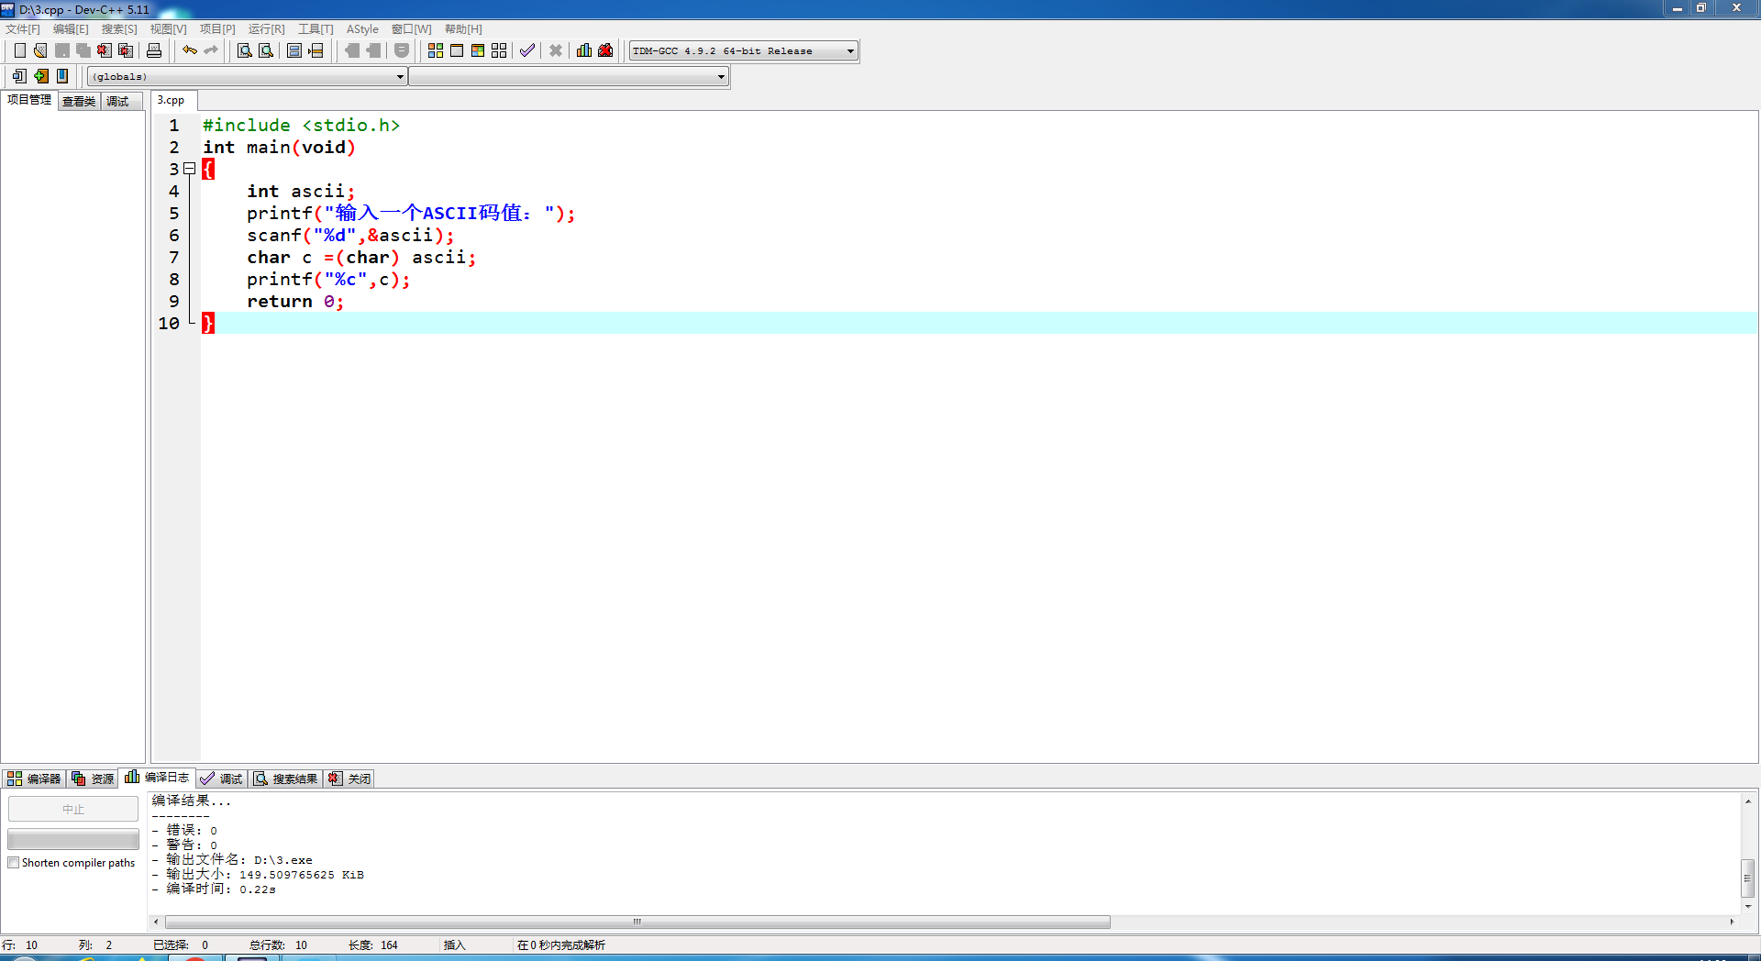1761x961 pixels.
Task: Run the program with the toolbar icon
Action: click(x=457, y=50)
